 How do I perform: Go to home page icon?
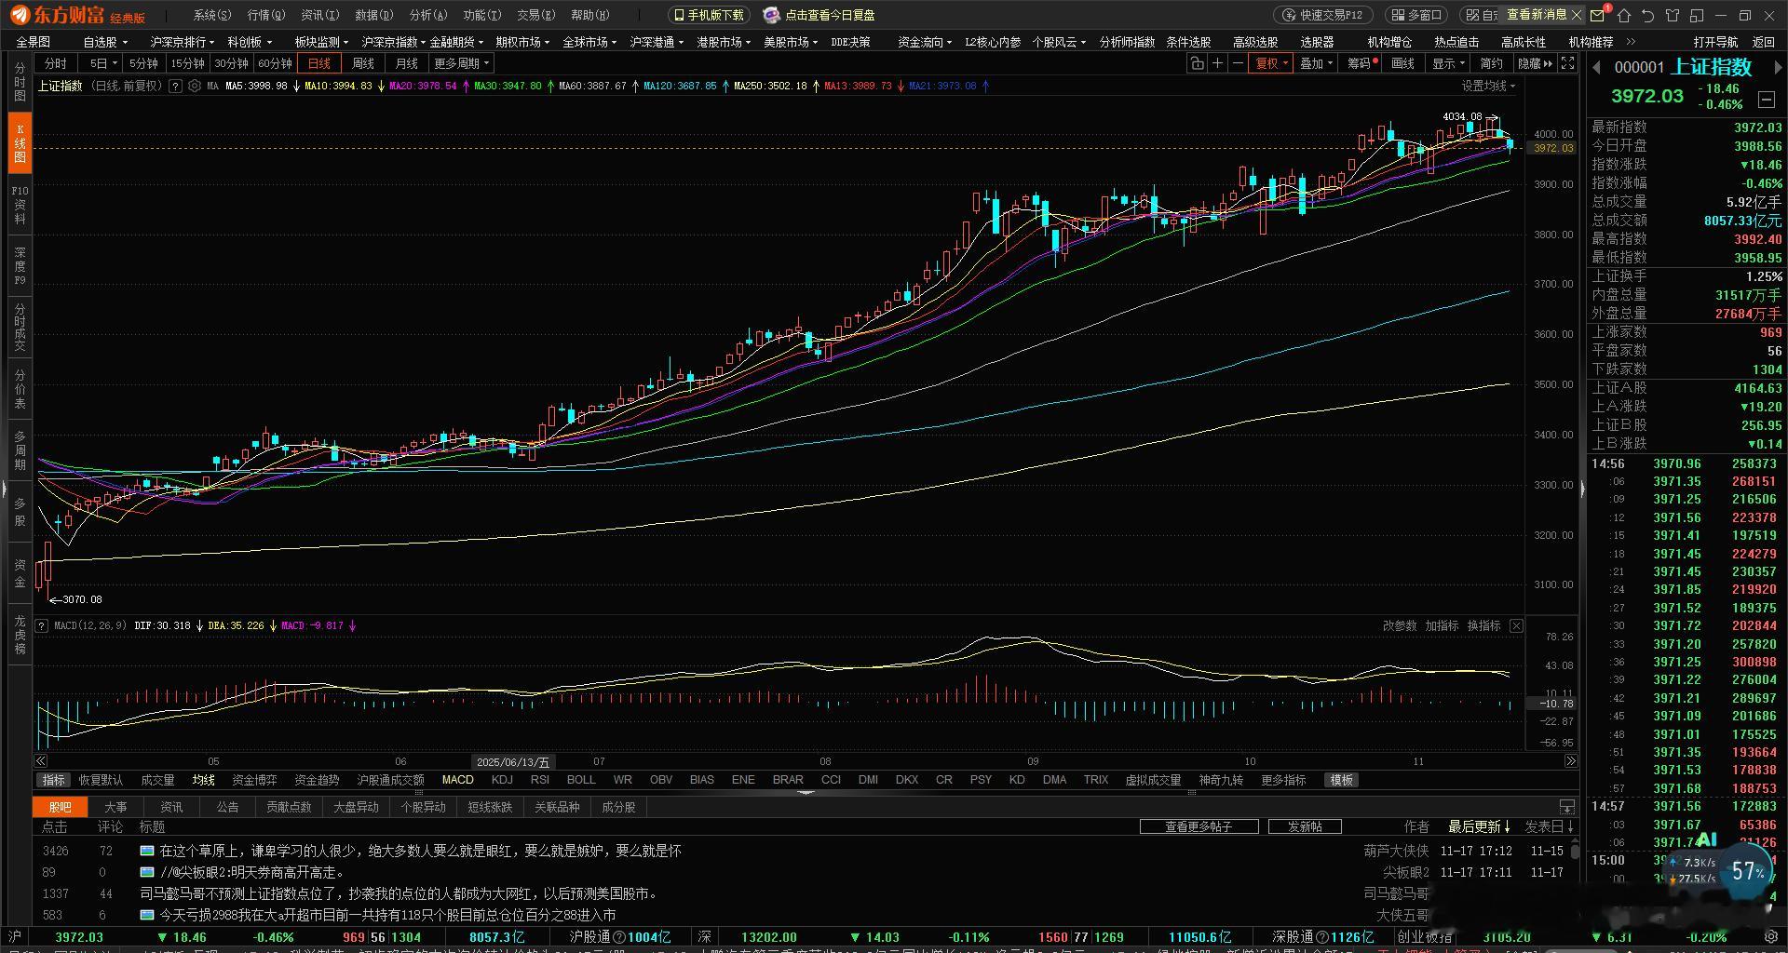coord(1624,15)
